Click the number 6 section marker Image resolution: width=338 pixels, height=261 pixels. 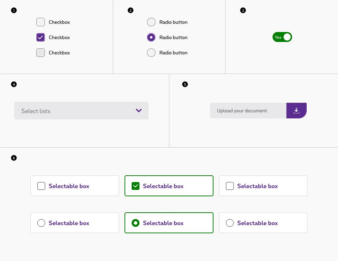[x=14, y=158]
